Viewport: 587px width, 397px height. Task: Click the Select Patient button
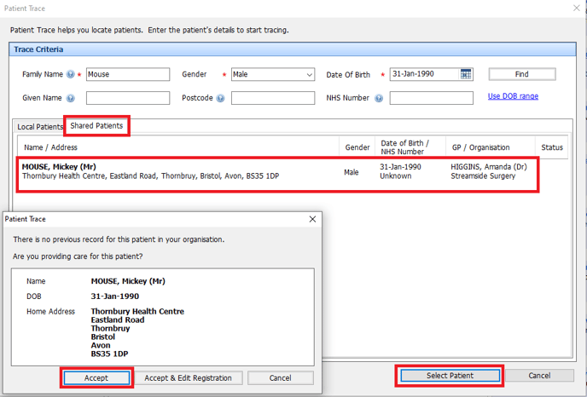point(450,376)
